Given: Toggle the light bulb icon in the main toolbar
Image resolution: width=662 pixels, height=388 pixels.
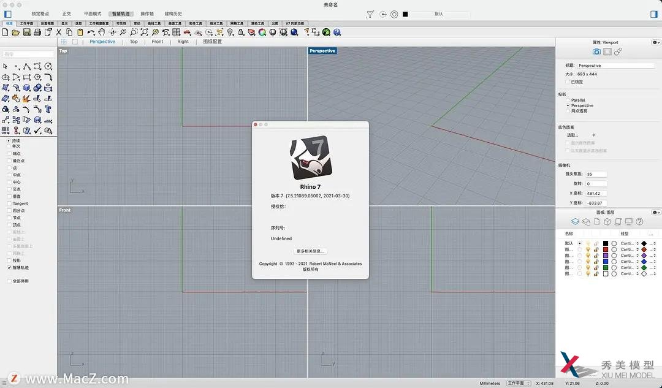Looking at the screenshot, I should pos(230,32).
